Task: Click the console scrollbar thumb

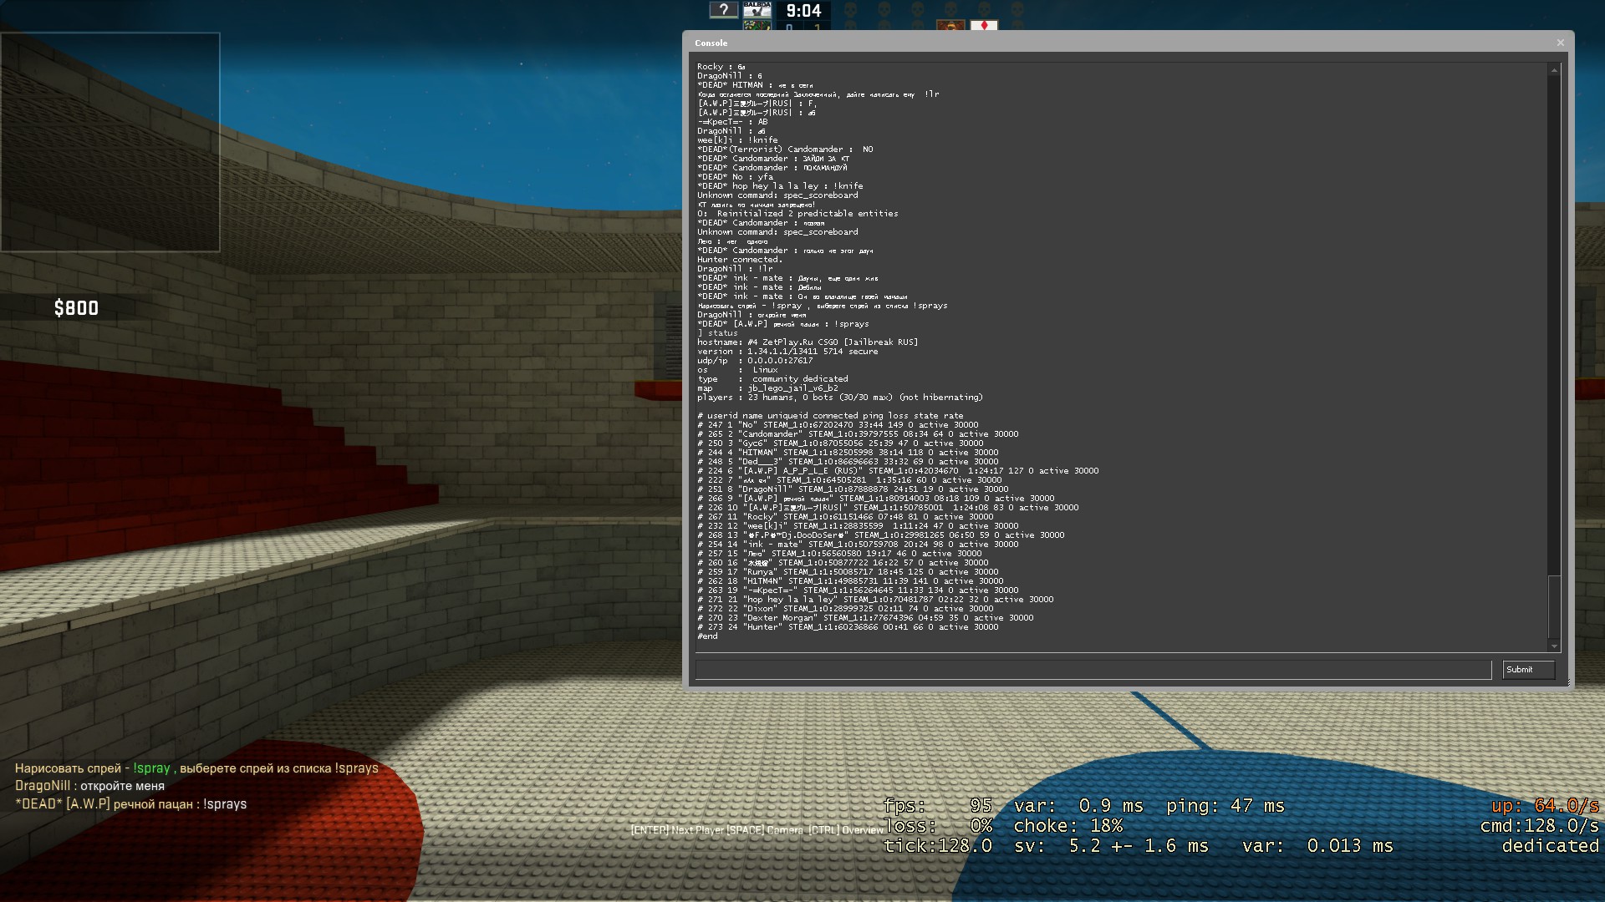Action: pos(1554,606)
